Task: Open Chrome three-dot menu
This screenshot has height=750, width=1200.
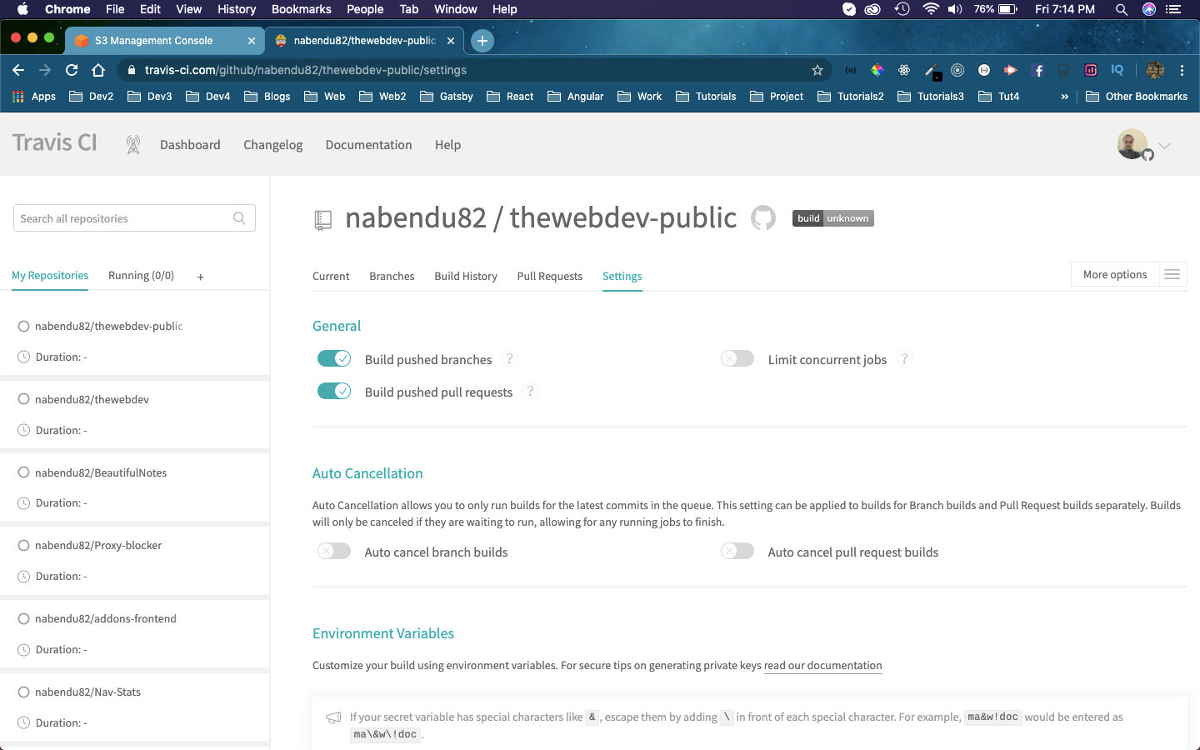Action: click(1182, 70)
